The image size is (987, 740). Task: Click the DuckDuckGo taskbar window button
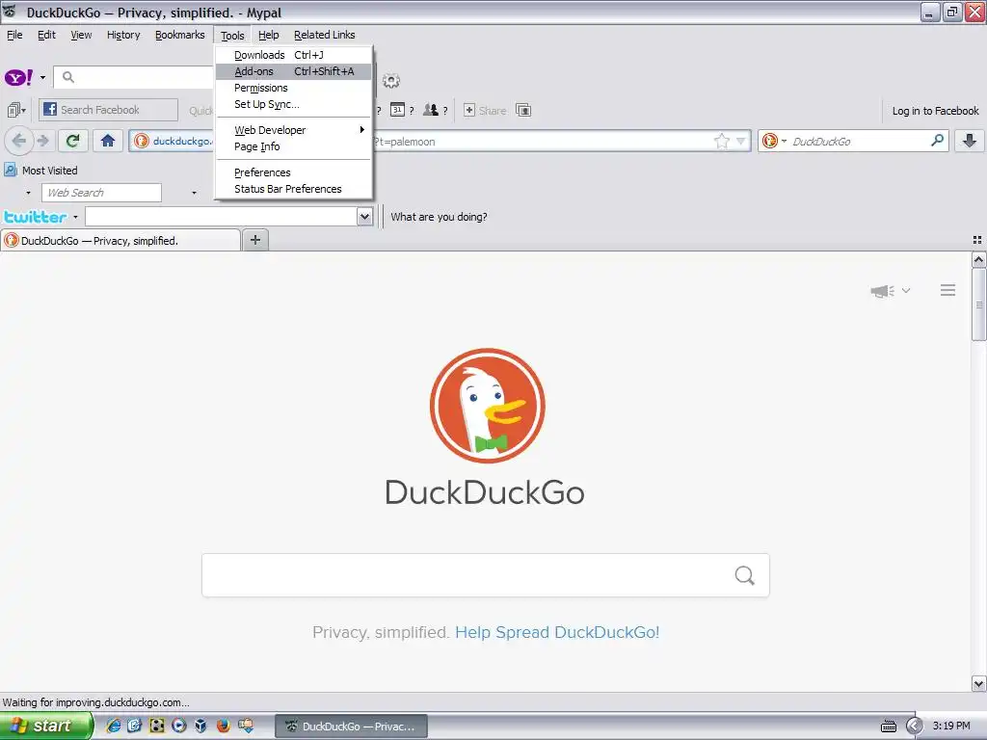[351, 727]
